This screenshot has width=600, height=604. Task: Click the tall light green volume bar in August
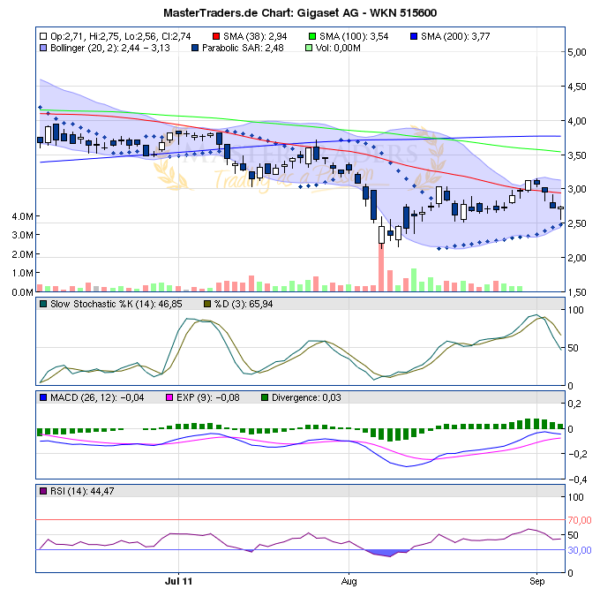(414, 280)
